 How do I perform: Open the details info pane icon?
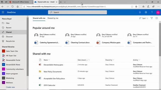click(x=156, y=18)
